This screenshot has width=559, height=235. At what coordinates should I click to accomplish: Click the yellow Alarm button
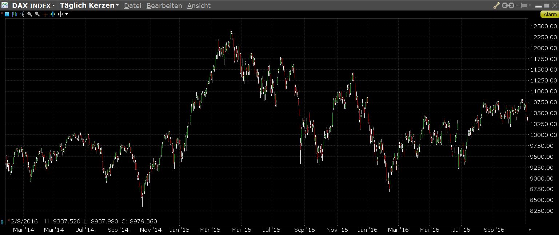(550, 14)
